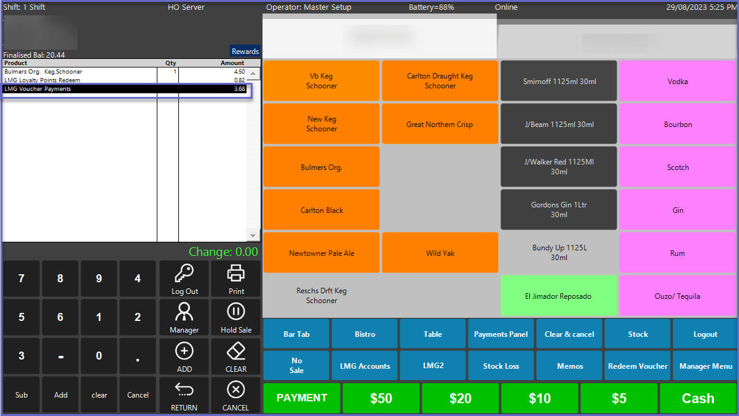Select the green El Jimador Reposado button
739x416 pixels.
click(x=559, y=296)
